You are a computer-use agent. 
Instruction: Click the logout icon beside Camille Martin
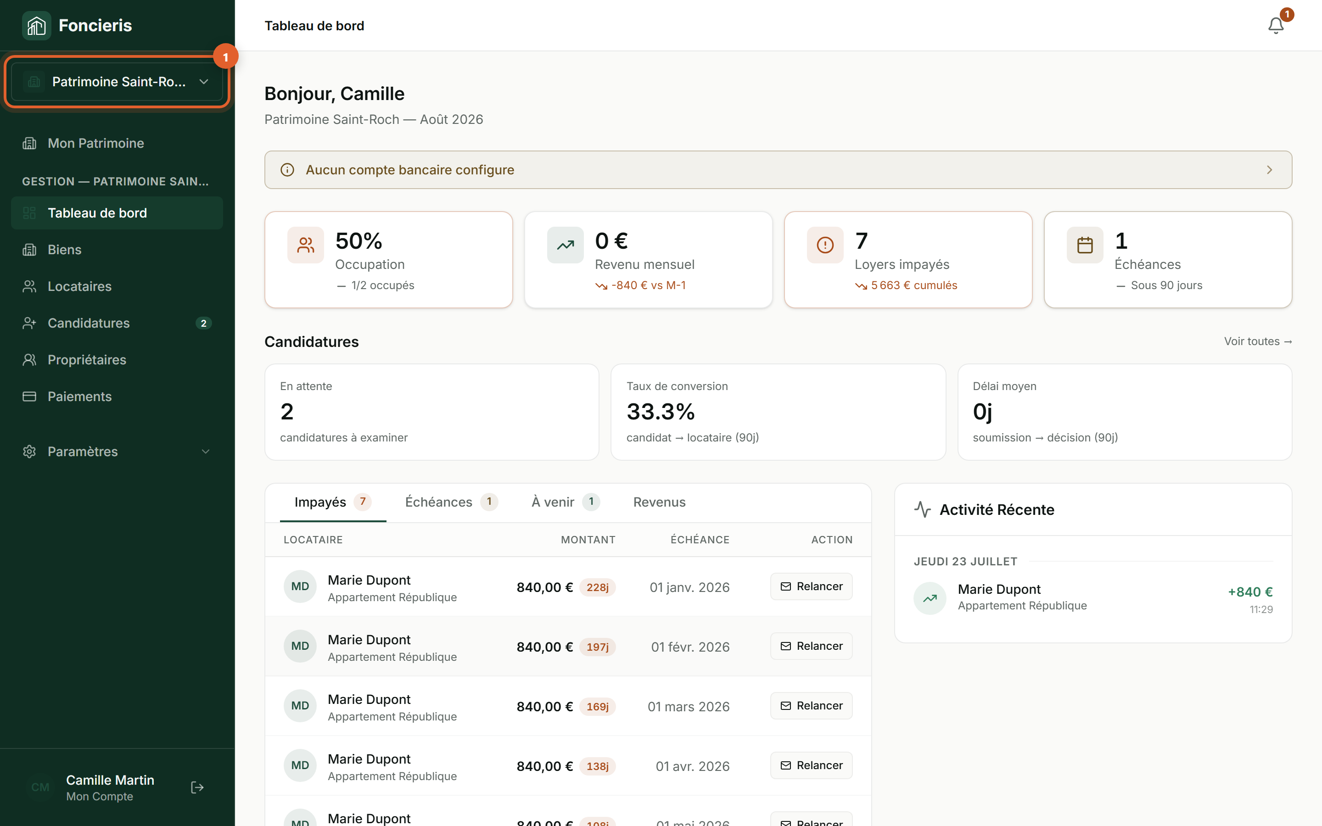[197, 787]
